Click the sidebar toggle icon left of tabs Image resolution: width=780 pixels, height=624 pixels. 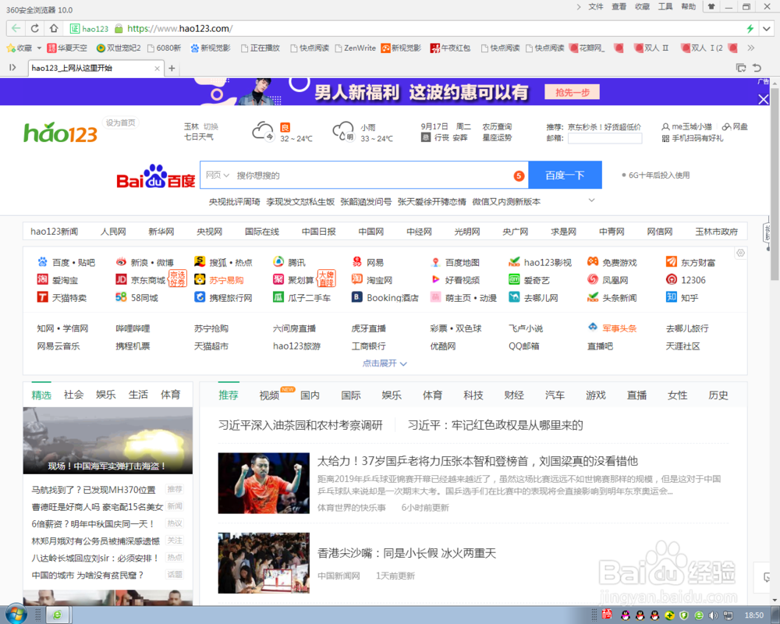point(12,68)
